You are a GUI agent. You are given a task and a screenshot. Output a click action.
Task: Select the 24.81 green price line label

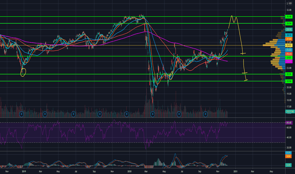pyautogui.click(x=289, y=58)
